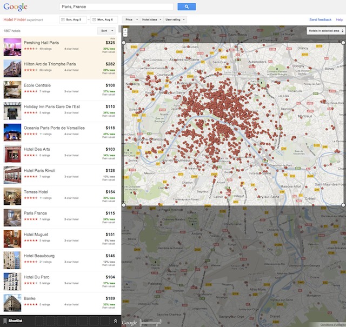Open the Price filter dropdown
Viewport: 346px width, 327px height.
coord(131,19)
